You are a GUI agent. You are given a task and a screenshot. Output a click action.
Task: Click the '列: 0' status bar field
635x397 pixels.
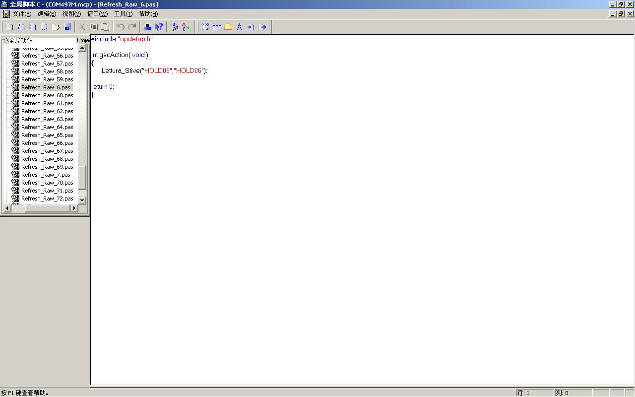573,393
